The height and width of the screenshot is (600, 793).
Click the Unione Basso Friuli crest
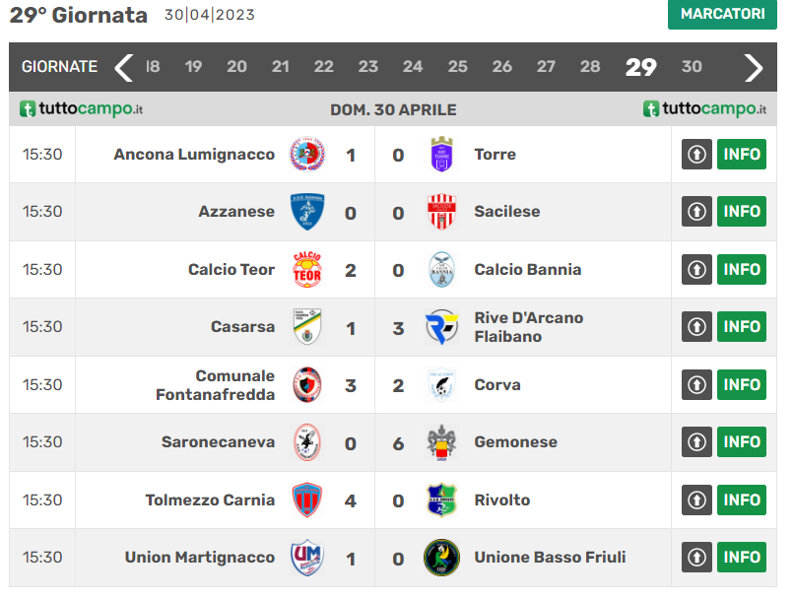(x=441, y=558)
